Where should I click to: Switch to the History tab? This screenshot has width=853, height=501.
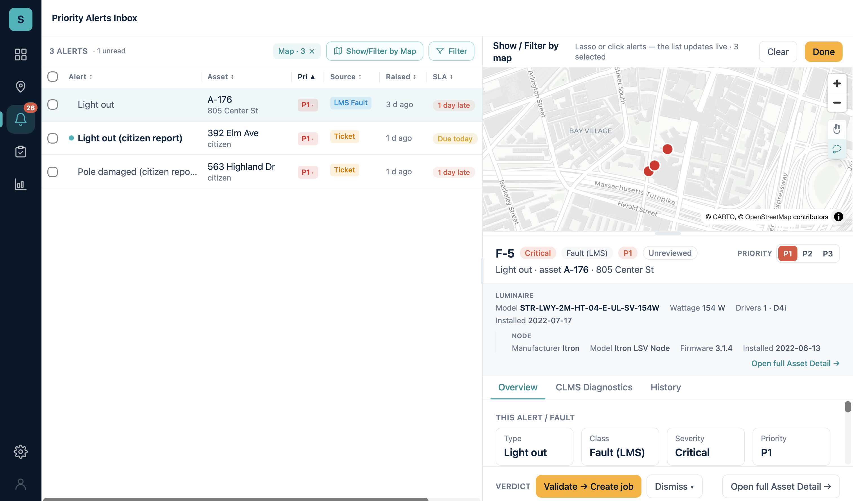pos(665,387)
